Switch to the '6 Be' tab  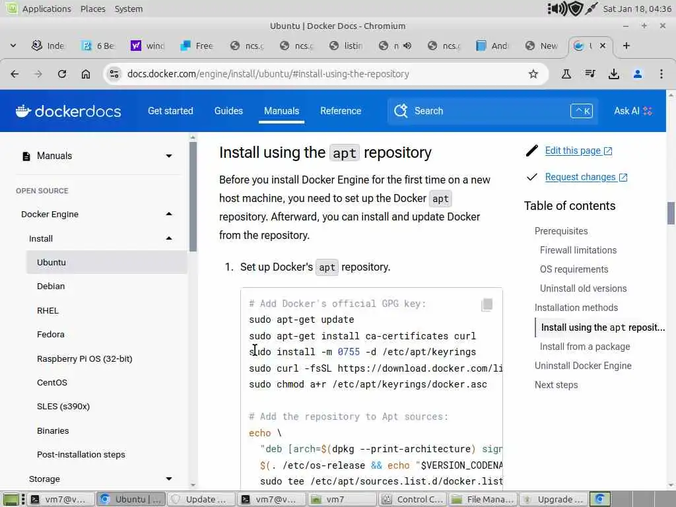[98, 46]
